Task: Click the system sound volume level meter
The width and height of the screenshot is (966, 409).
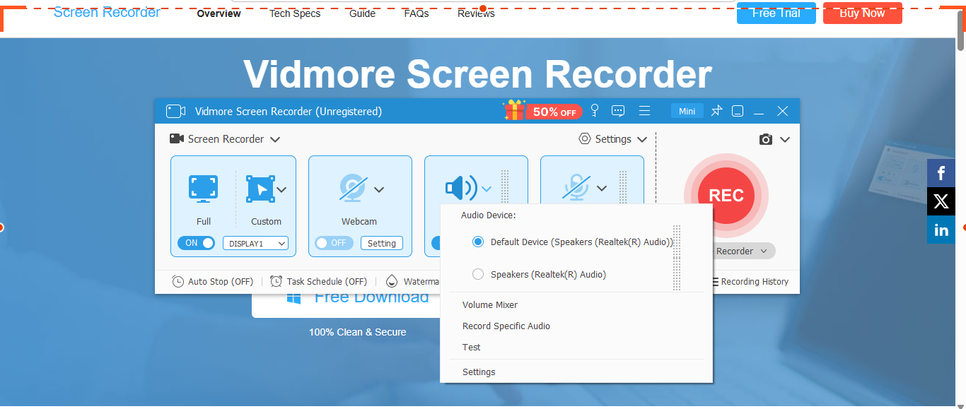Action: point(505,188)
